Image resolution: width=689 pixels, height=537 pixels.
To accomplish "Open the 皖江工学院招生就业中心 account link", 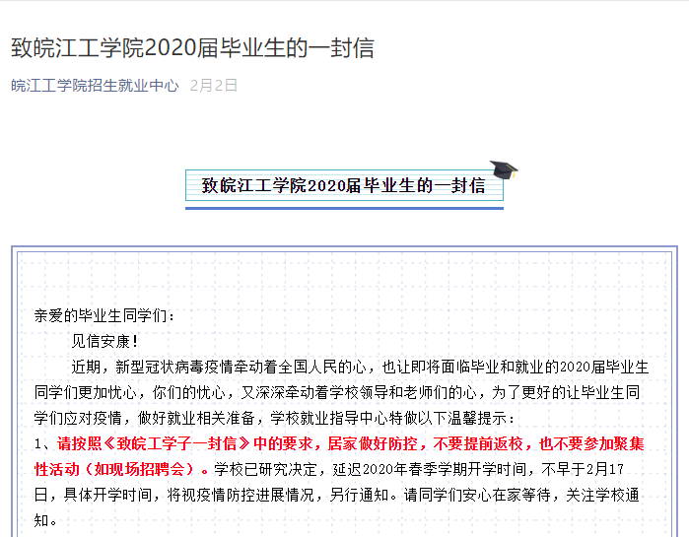I will coord(95,86).
